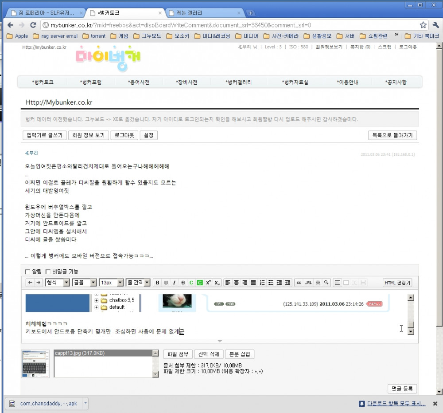
Task: Click the browser reload button
Action: [33, 25]
